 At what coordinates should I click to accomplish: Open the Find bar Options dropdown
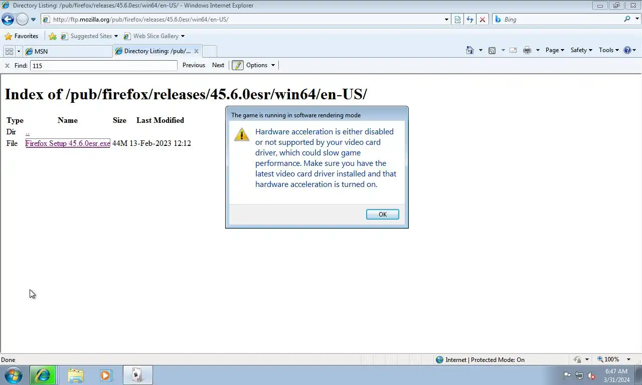pos(261,65)
